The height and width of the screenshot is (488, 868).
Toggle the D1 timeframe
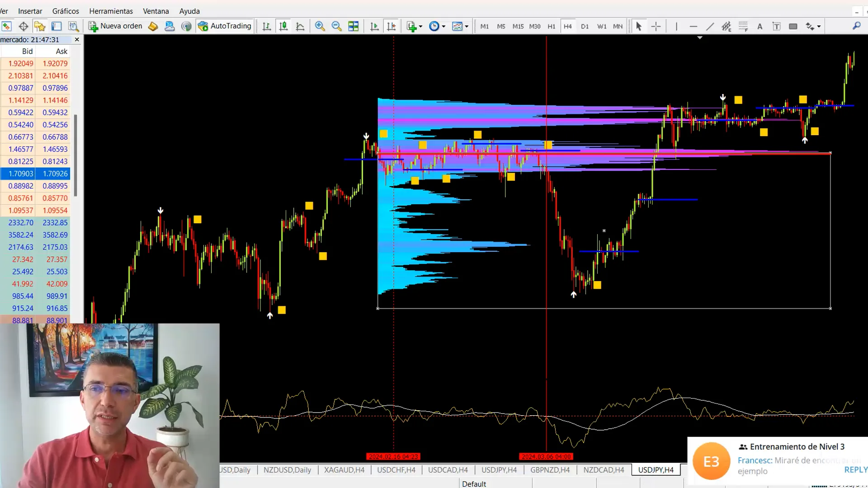(x=585, y=26)
